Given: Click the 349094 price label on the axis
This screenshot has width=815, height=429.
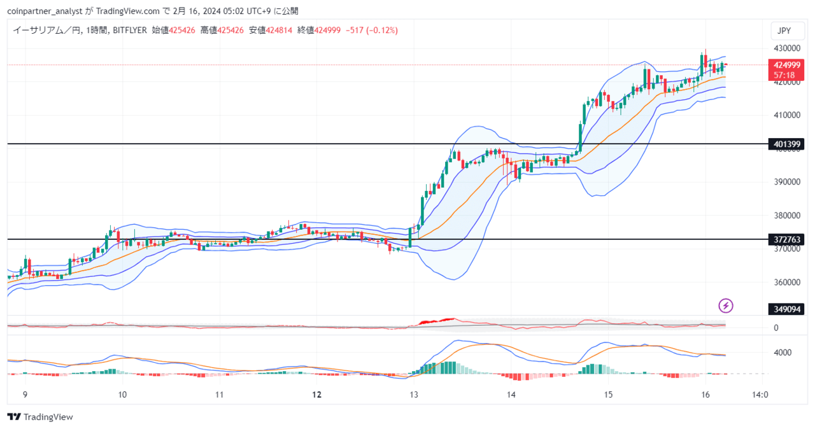Looking at the screenshot, I should tap(786, 309).
